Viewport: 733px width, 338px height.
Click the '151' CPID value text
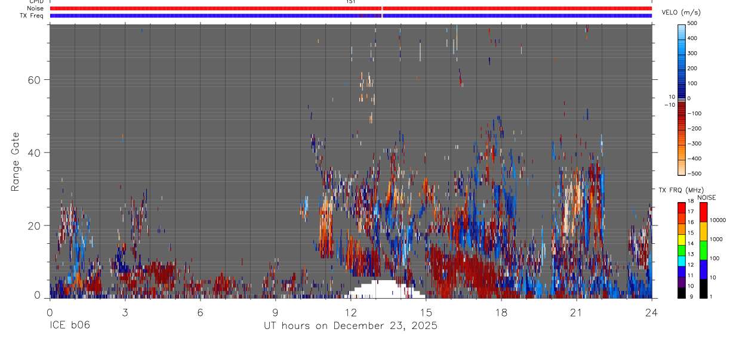(x=351, y=2)
